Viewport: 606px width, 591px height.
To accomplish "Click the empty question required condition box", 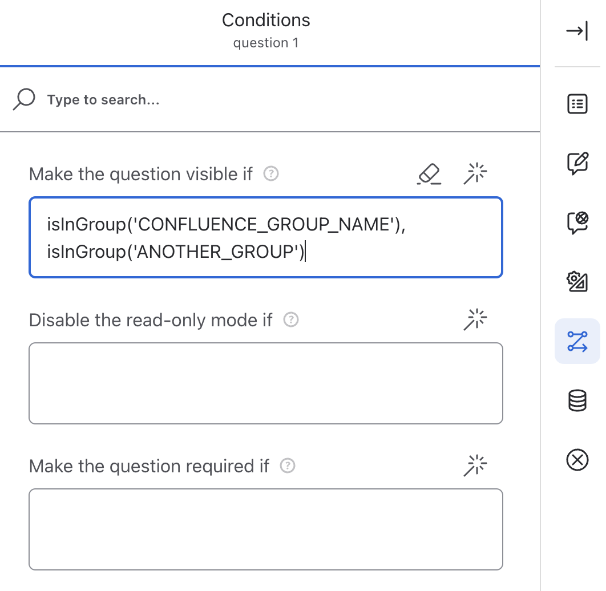I will (265, 529).
